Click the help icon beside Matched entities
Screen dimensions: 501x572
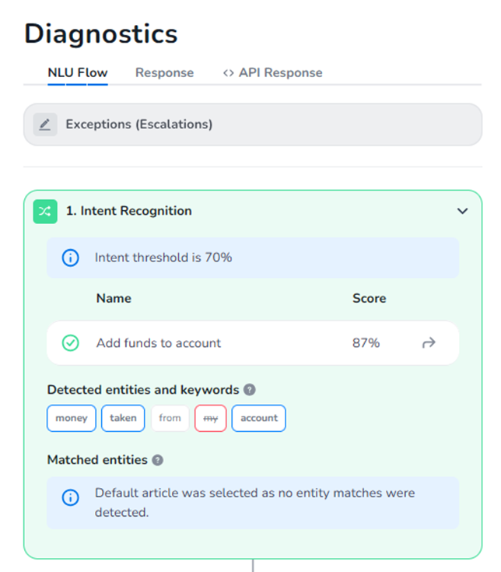click(158, 460)
